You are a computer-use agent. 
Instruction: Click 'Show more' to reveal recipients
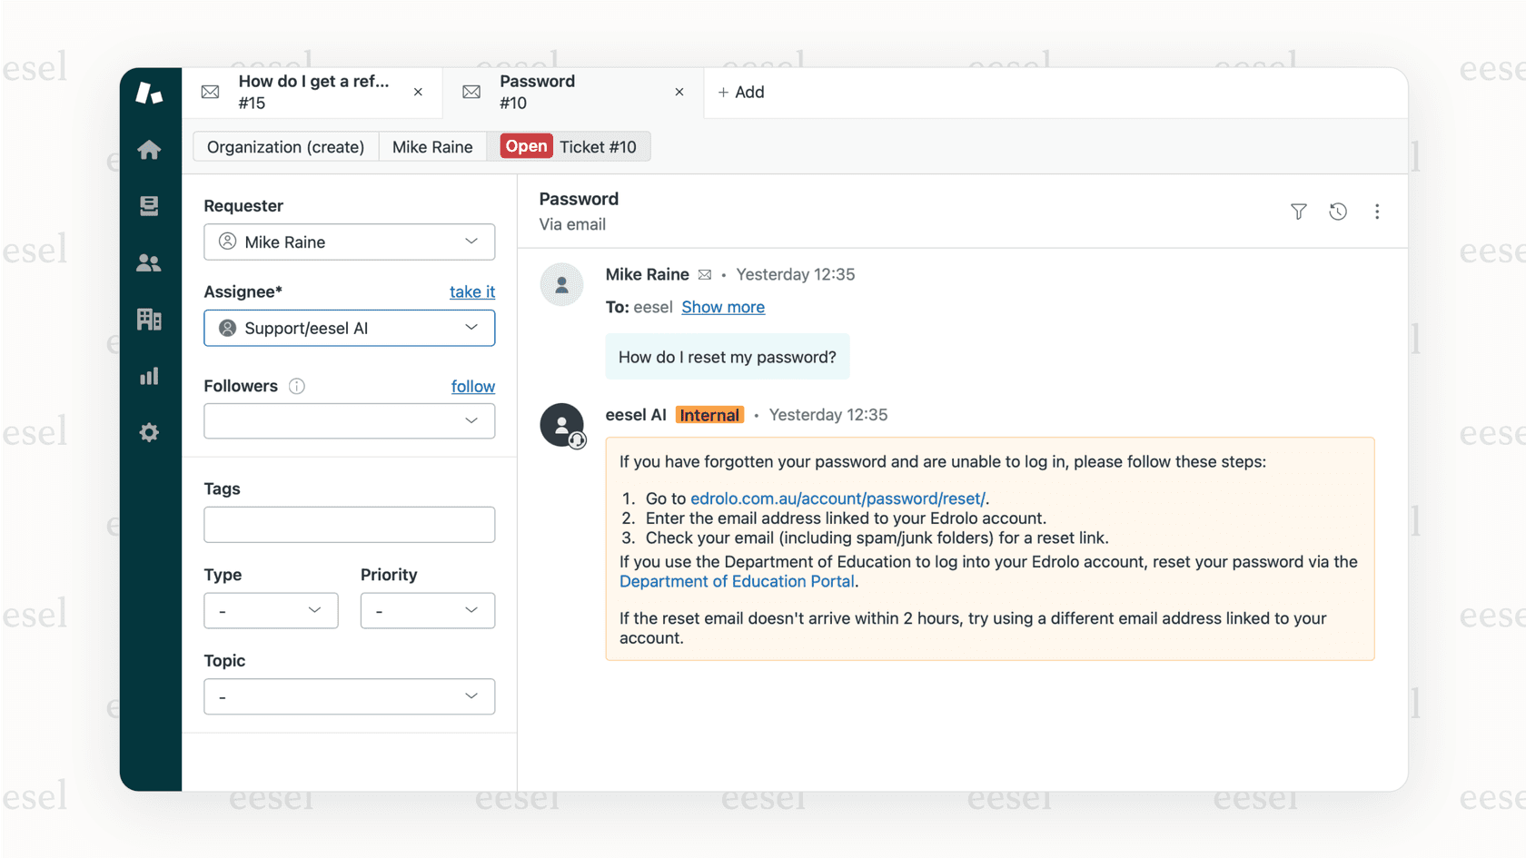point(723,307)
